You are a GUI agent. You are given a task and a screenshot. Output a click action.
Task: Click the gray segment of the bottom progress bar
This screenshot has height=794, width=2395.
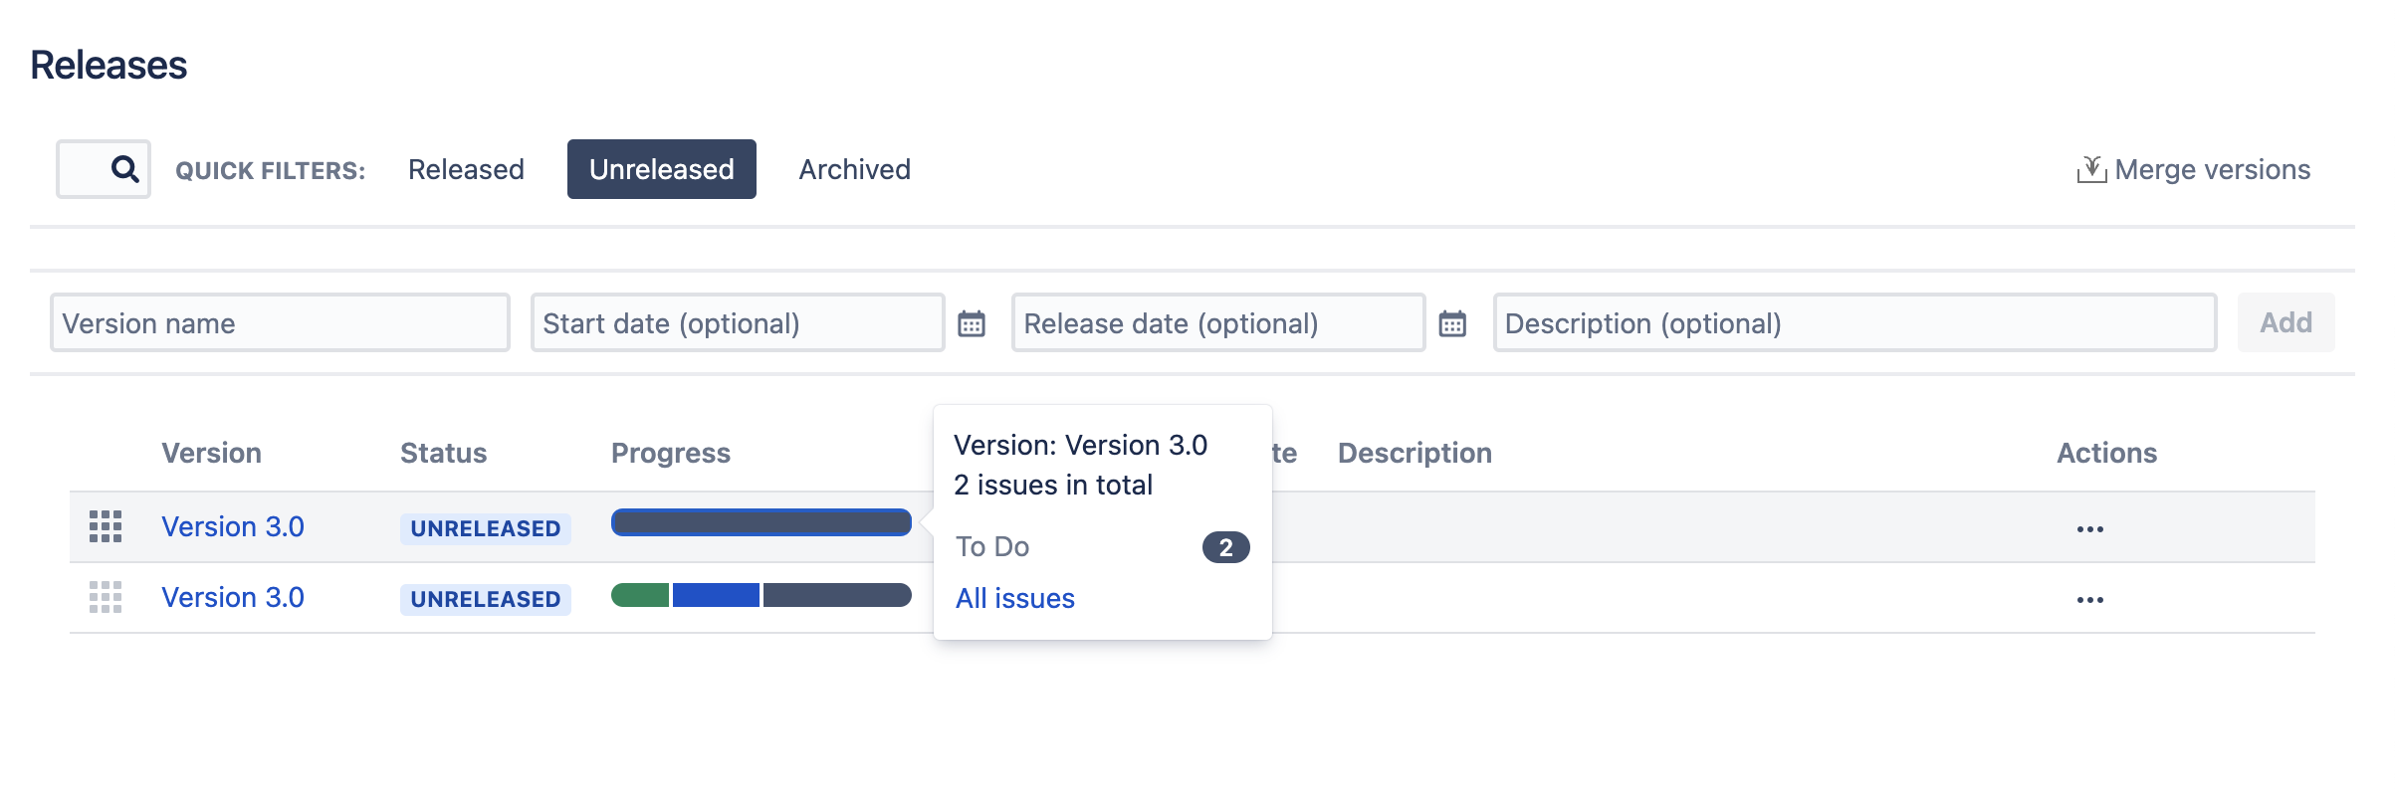click(x=837, y=595)
